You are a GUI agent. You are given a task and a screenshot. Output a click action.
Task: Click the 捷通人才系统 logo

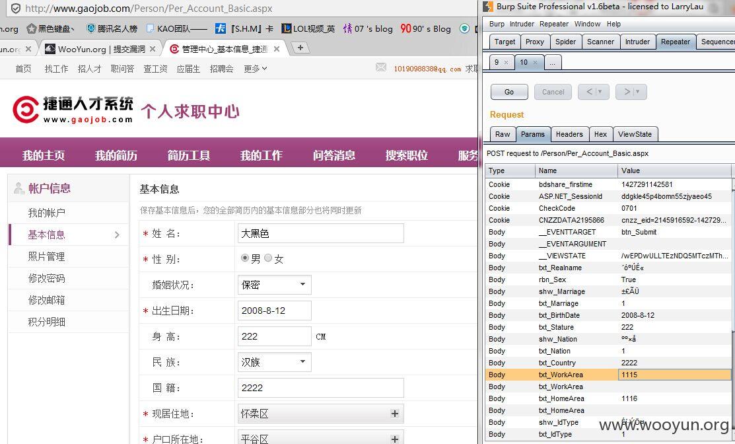73,110
